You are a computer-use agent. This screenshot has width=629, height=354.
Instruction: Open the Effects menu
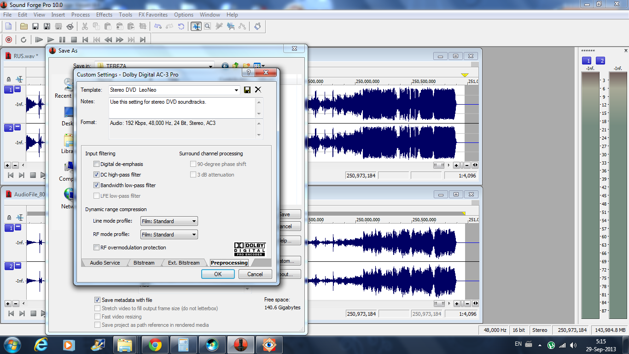(x=104, y=15)
